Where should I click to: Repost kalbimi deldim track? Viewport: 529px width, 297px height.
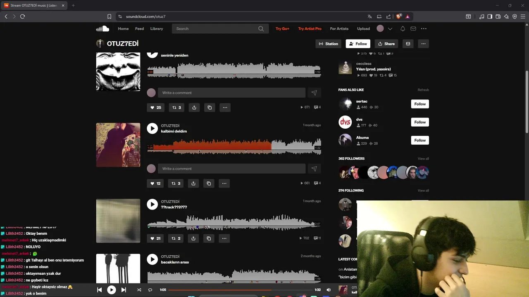coord(176,183)
